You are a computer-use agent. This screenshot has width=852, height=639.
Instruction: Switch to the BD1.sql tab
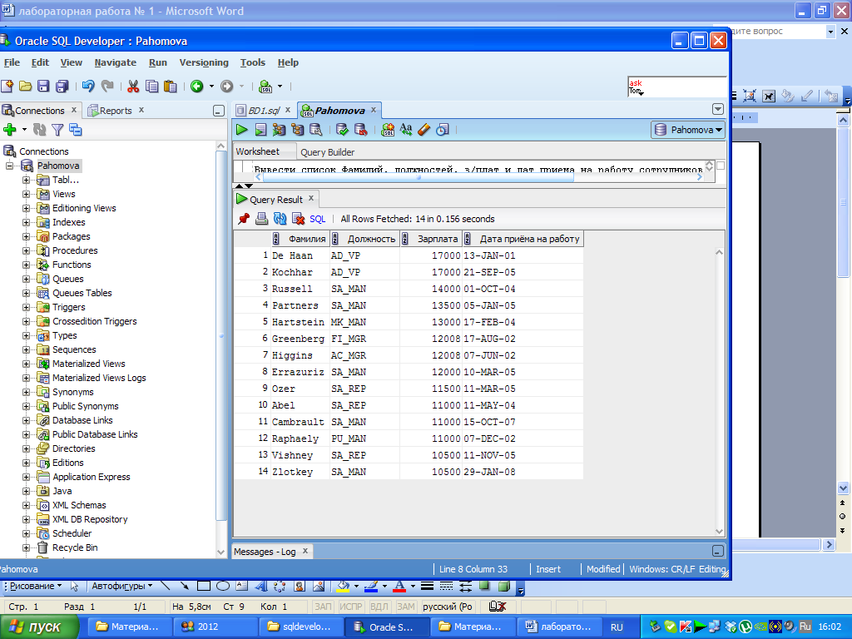click(263, 111)
